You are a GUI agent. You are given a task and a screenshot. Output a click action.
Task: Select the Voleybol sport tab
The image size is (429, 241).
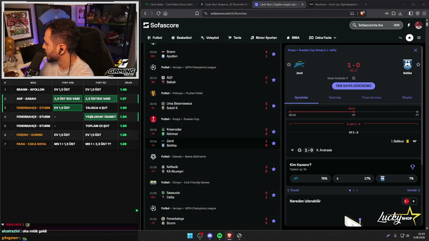point(209,38)
